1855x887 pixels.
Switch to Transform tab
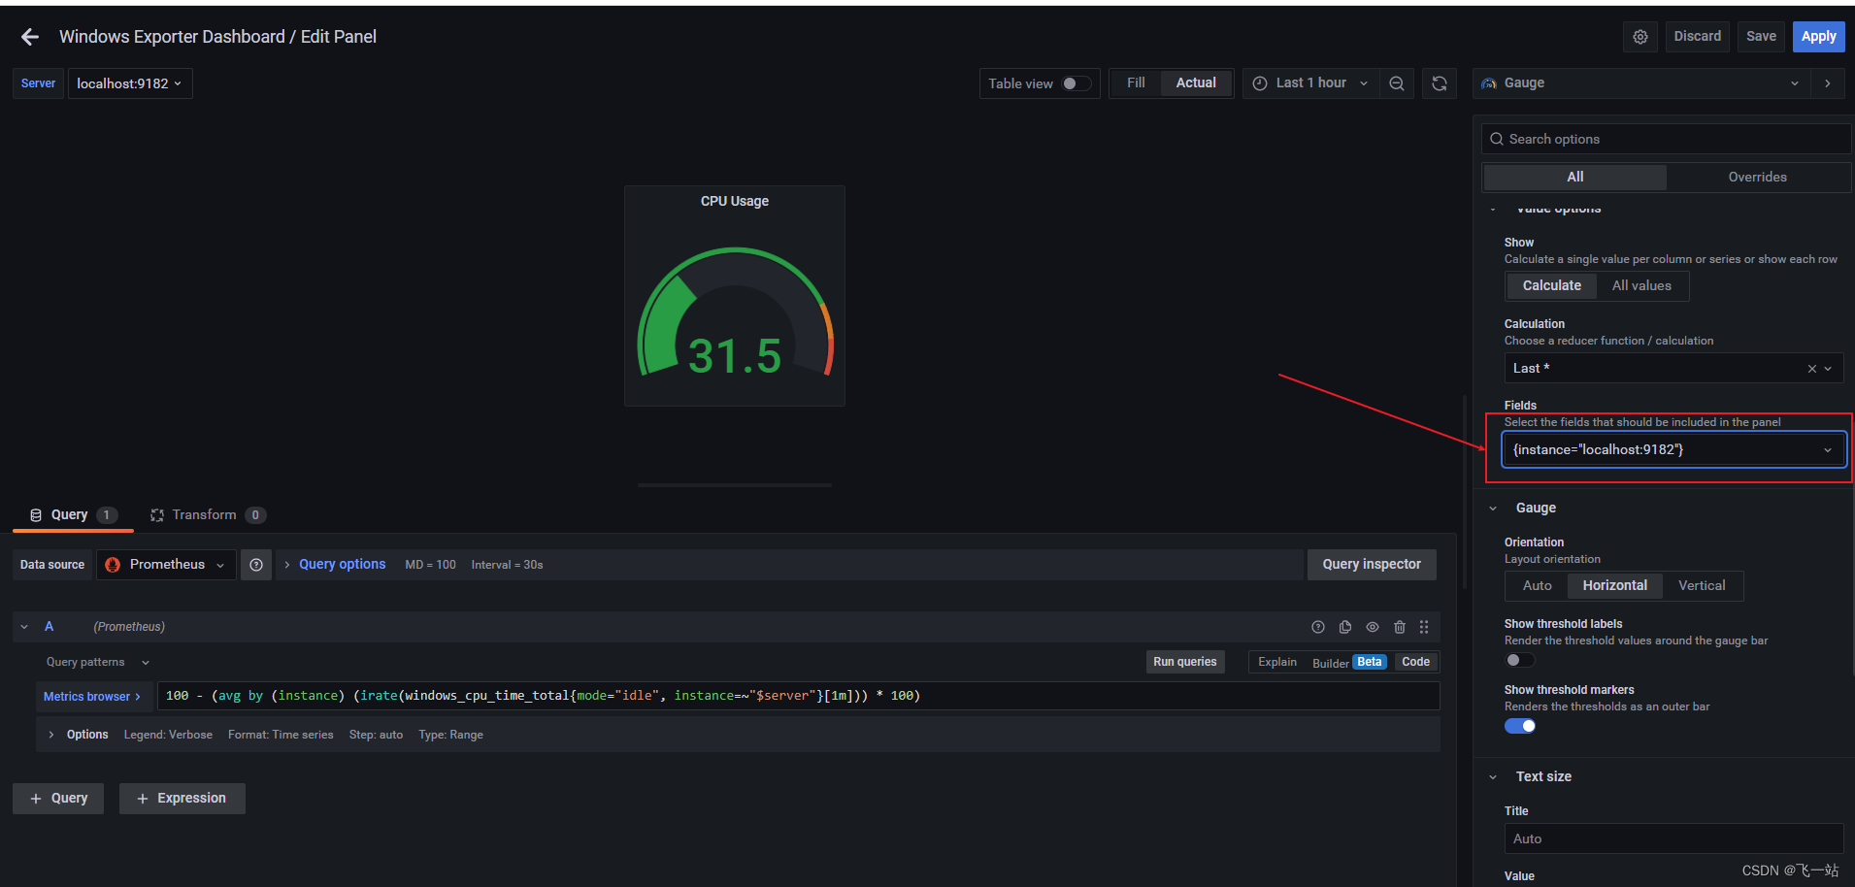(207, 515)
